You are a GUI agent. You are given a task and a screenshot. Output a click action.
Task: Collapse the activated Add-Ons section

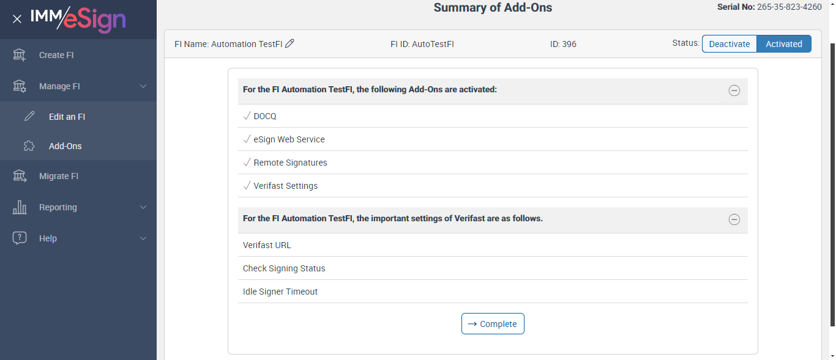point(734,90)
